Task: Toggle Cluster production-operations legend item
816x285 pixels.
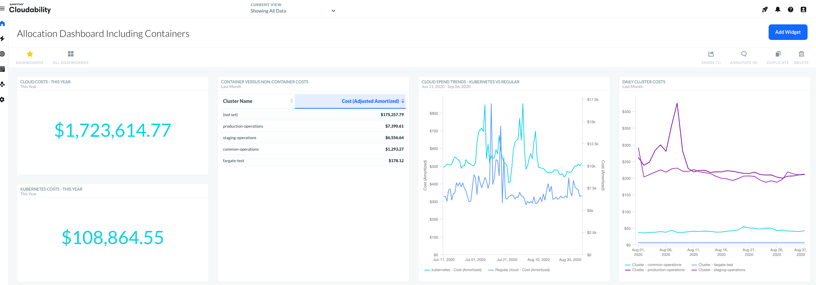Action: [x=658, y=270]
